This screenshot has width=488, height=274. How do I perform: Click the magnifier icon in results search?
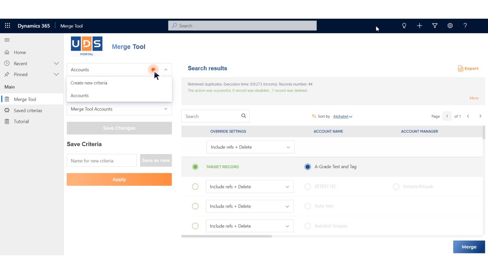244,116
